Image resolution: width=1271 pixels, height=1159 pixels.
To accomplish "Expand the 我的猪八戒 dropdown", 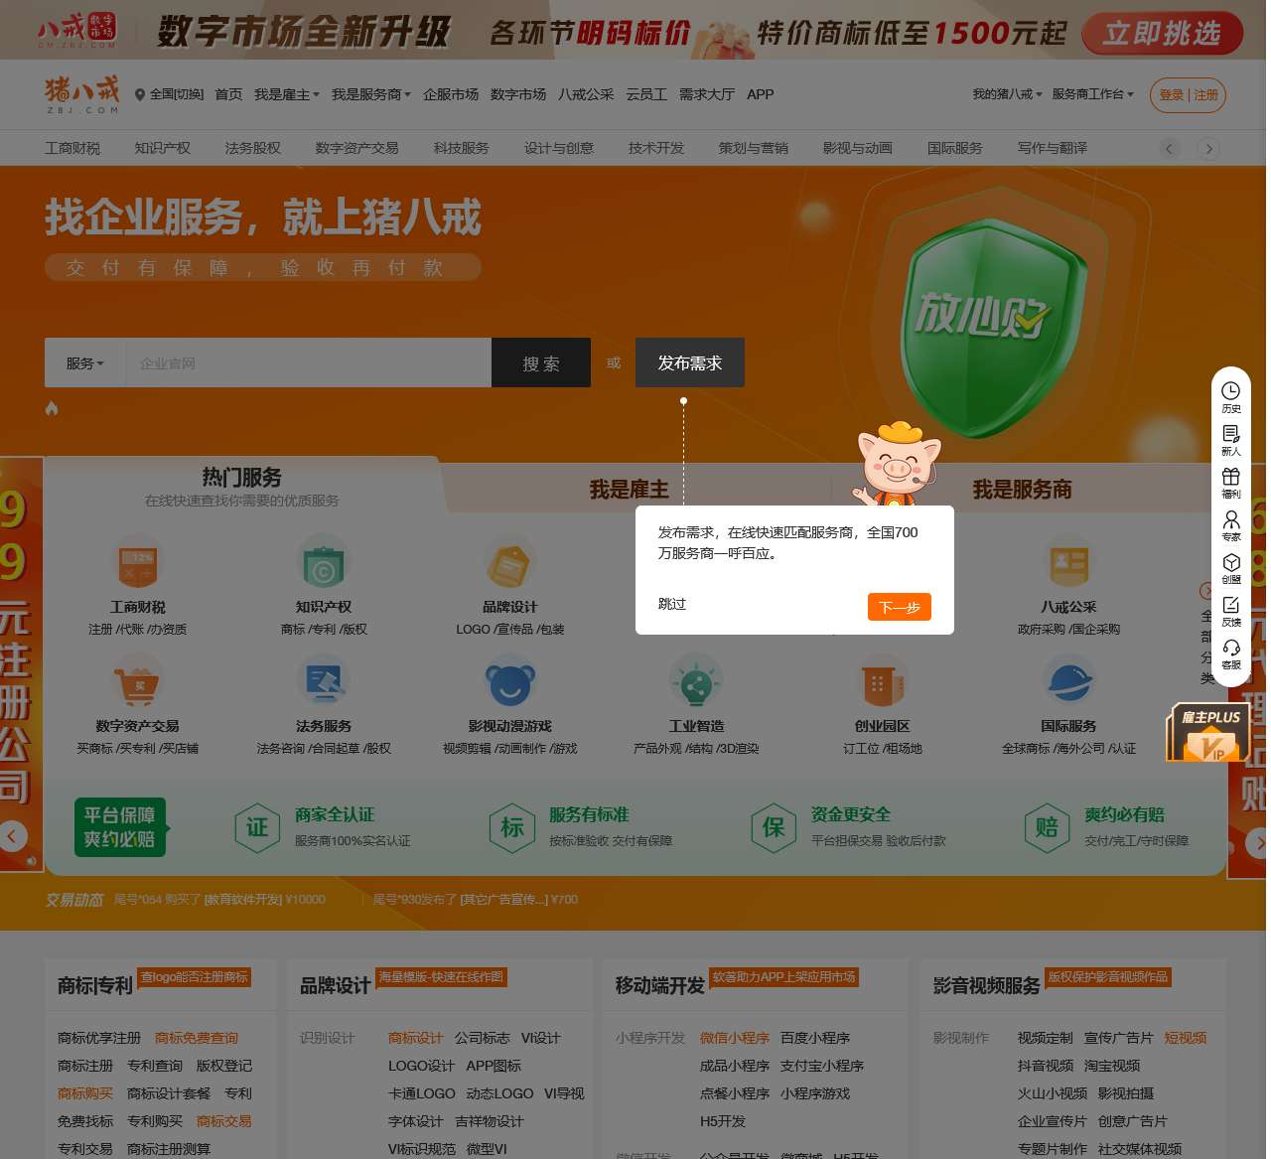I will coord(1007,94).
